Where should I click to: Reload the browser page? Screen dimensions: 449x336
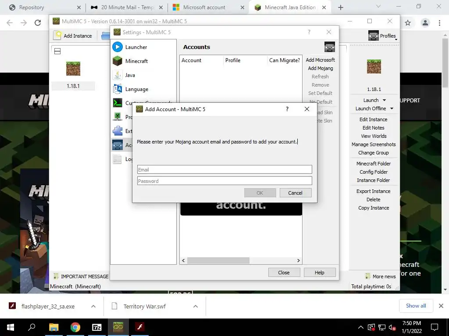pyautogui.click(x=38, y=23)
